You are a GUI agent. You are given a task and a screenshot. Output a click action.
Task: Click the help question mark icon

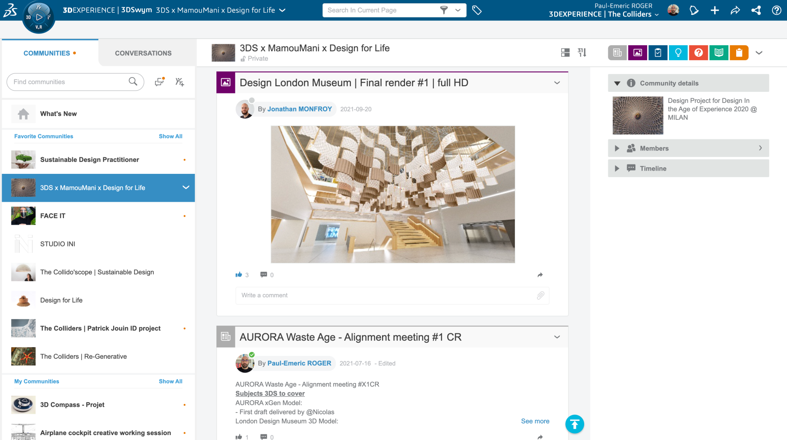(776, 10)
